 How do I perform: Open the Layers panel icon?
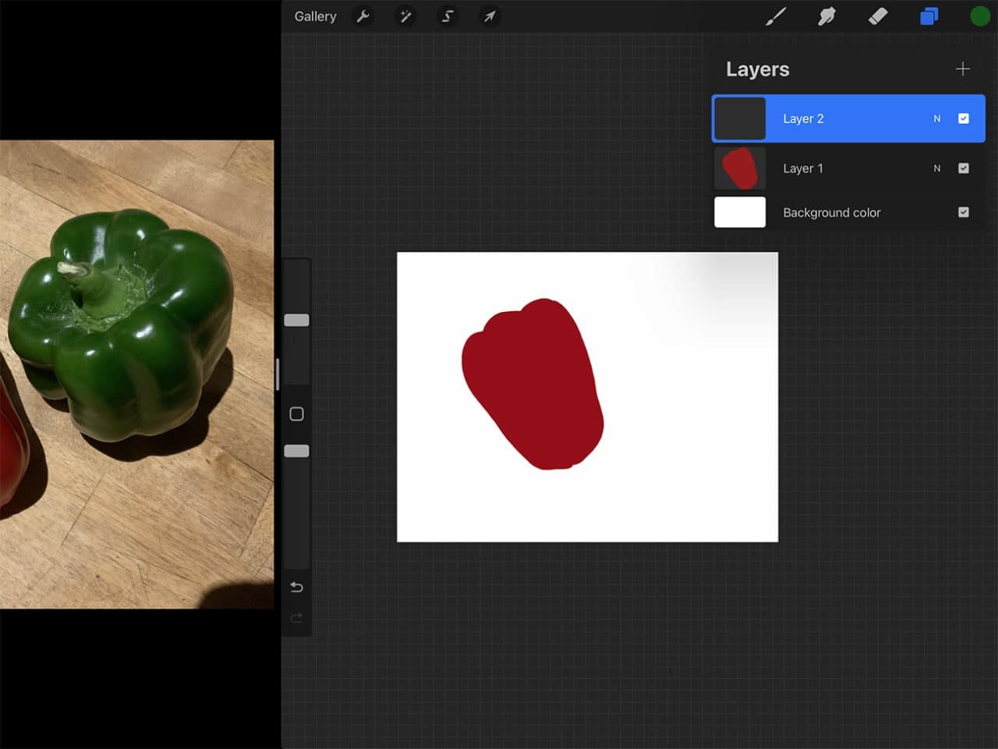[929, 16]
